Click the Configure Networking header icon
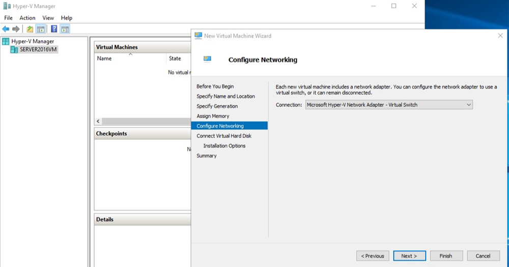509x267 pixels. [207, 58]
